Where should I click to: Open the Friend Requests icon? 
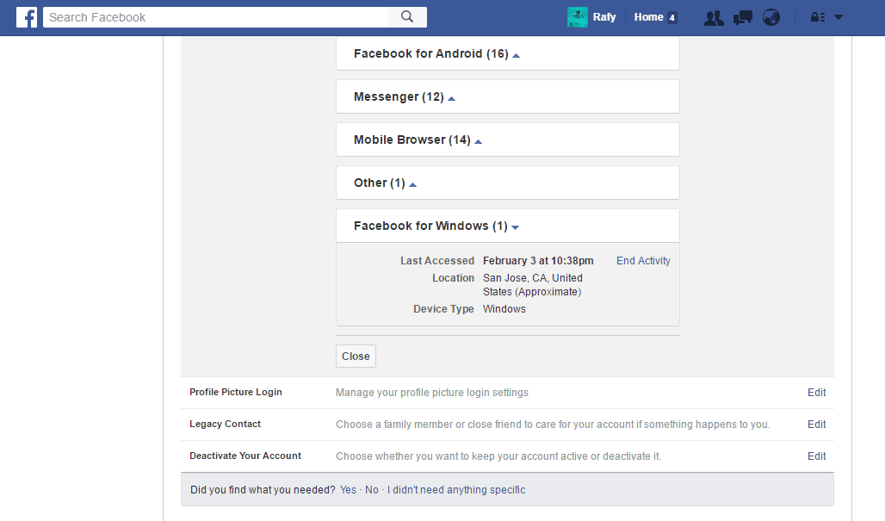[714, 16]
